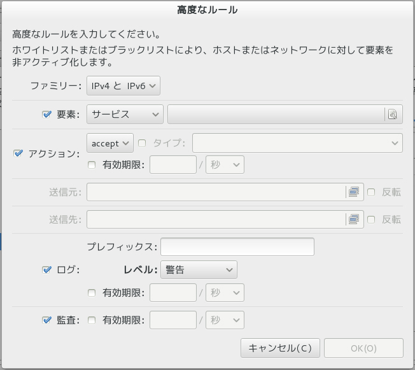Open the 秒 unit dropdown in ログ section
The width and height of the screenshot is (415, 370).
[x=225, y=293]
